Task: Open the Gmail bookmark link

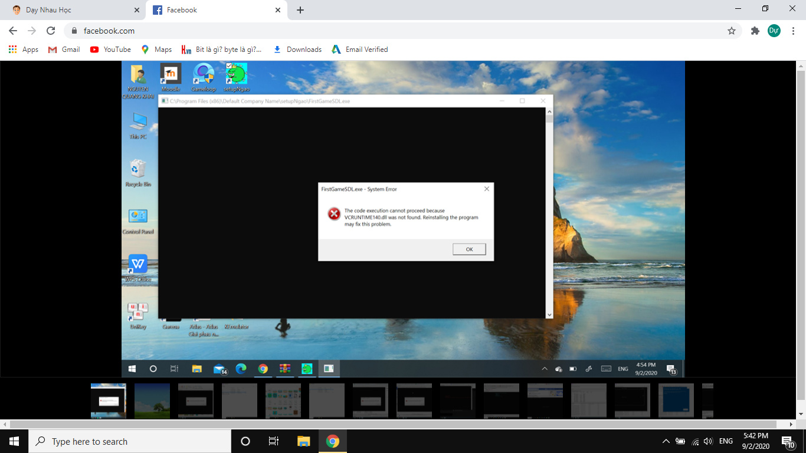Action: point(64,50)
